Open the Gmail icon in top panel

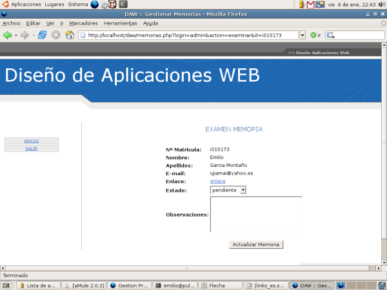310,5
